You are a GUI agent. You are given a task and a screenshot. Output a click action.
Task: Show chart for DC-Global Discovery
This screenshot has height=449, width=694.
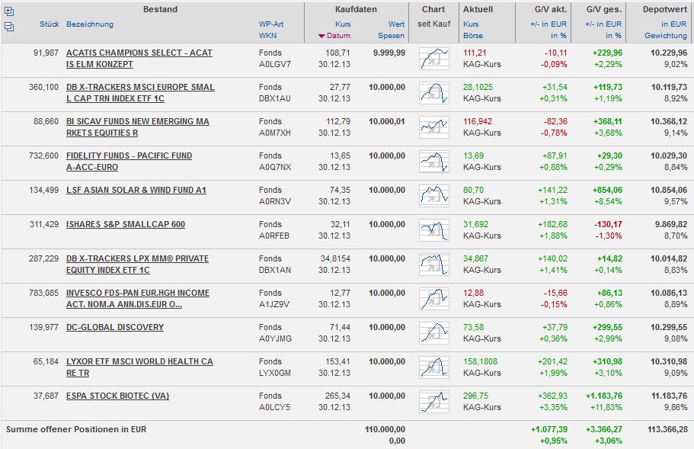pos(433,334)
